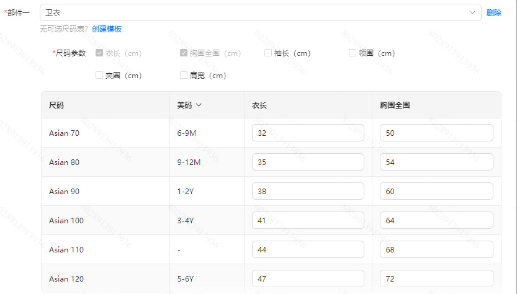The image size is (517, 294).
Task: Select 胸围全围 field with value 60
Action: [x=436, y=191]
